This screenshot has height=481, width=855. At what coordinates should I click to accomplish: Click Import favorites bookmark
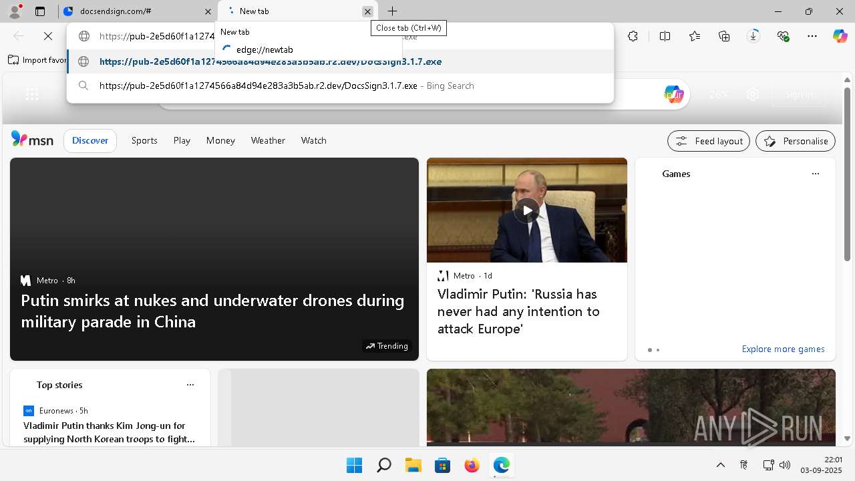(x=37, y=60)
